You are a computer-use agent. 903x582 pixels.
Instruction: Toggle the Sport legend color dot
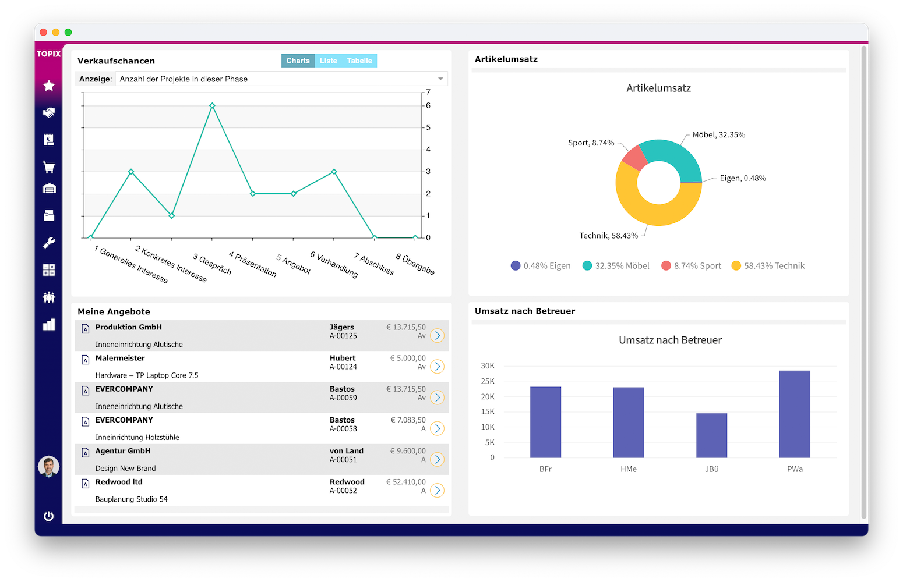tap(666, 266)
